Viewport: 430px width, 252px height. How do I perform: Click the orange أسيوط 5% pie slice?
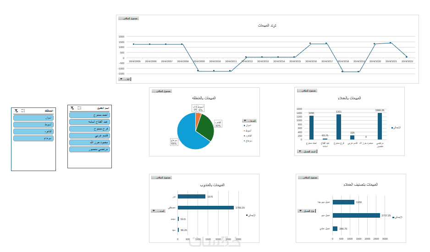[198, 118]
